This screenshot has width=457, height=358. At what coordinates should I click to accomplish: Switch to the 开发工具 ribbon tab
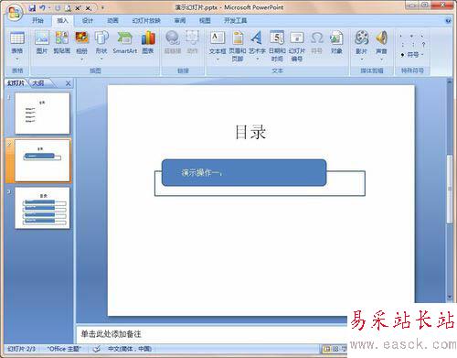click(x=236, y=20)
